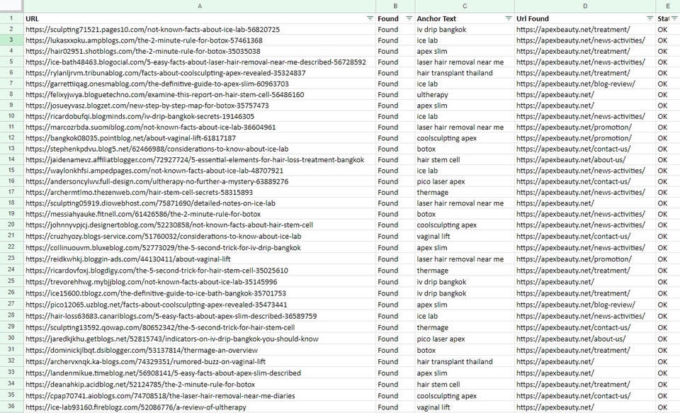Select the hair-loss63683.canariblogs.com URL cell
Image resolution: width=680 pixels, height=413 pixels.
tap(200, 316)
